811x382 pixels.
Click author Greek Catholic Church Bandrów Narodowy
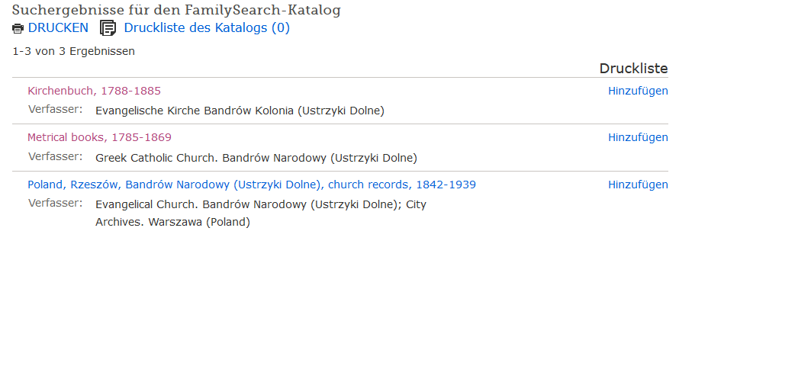pos(256,158)
